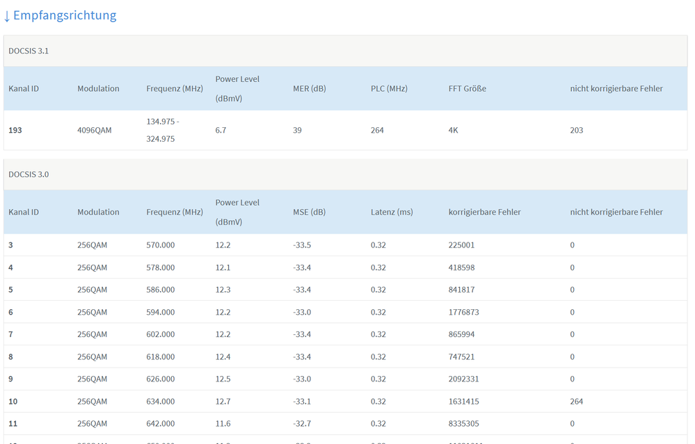The image size is (695, 444).
Task: Select the 570.000 frequency cell
Action: coord(161,245)
